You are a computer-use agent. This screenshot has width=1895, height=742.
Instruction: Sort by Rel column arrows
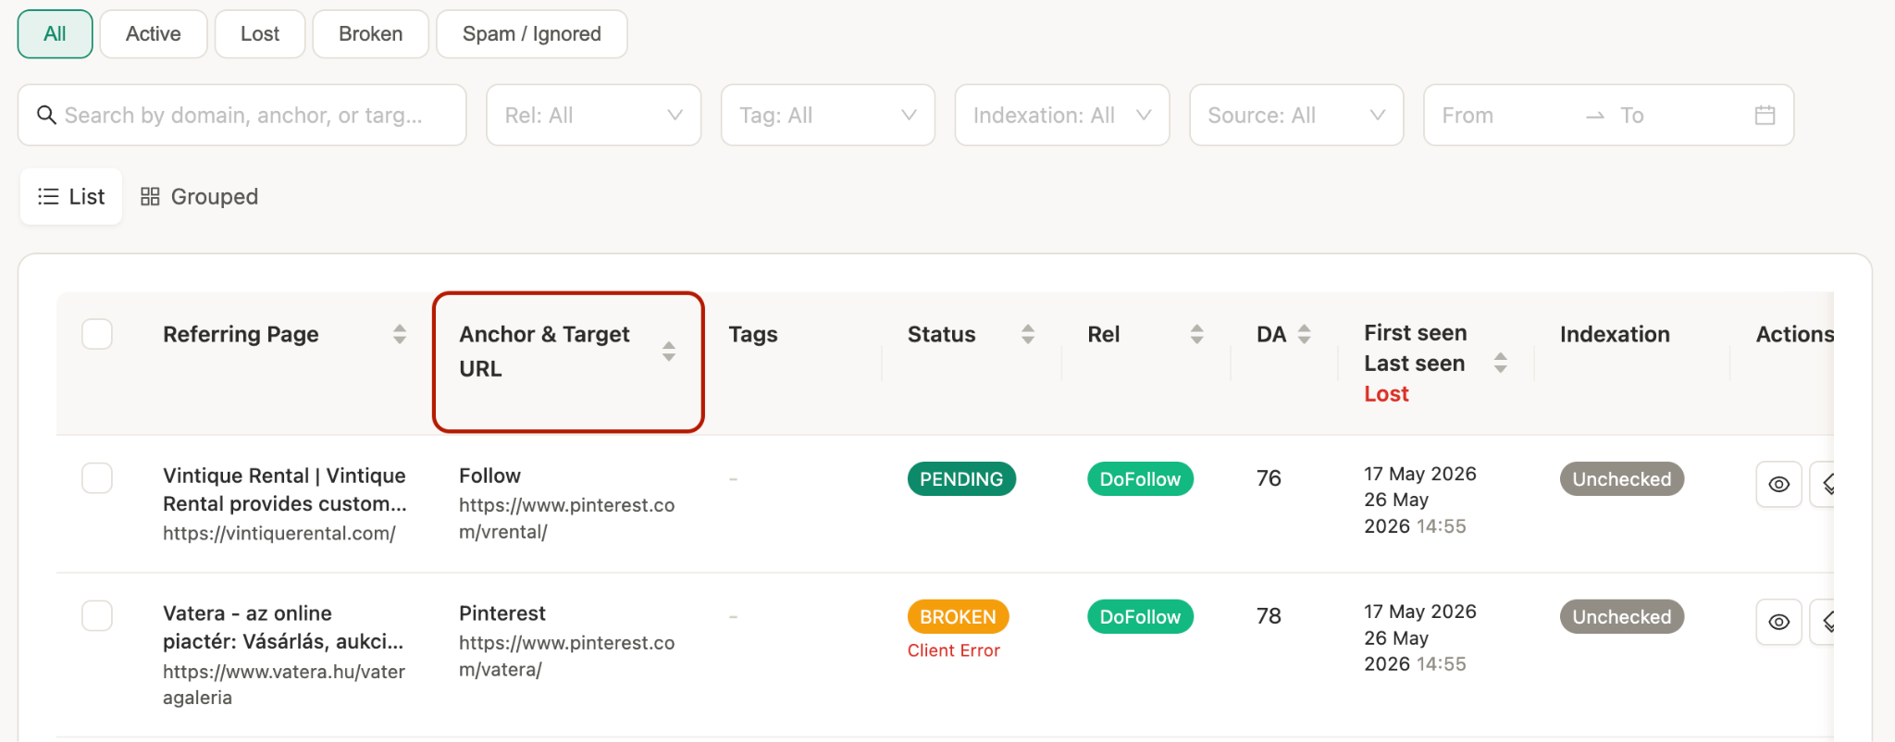(1197, 334)
